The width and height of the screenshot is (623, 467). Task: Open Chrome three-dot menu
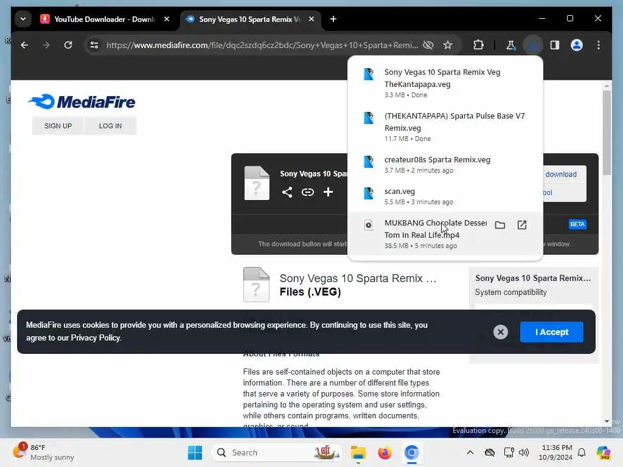point(599,45)
